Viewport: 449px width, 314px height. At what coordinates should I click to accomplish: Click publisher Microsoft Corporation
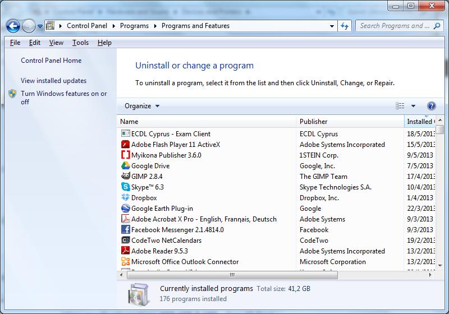[332, 262]
